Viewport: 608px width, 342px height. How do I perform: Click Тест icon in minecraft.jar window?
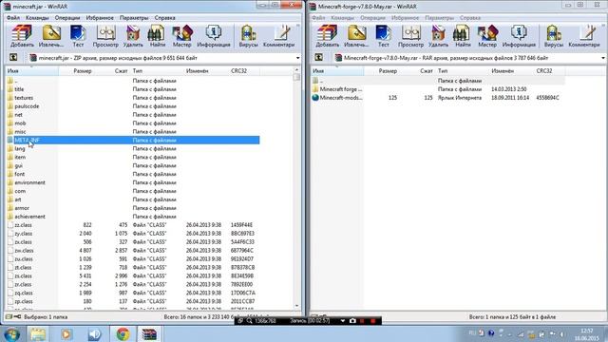point(78,36)
